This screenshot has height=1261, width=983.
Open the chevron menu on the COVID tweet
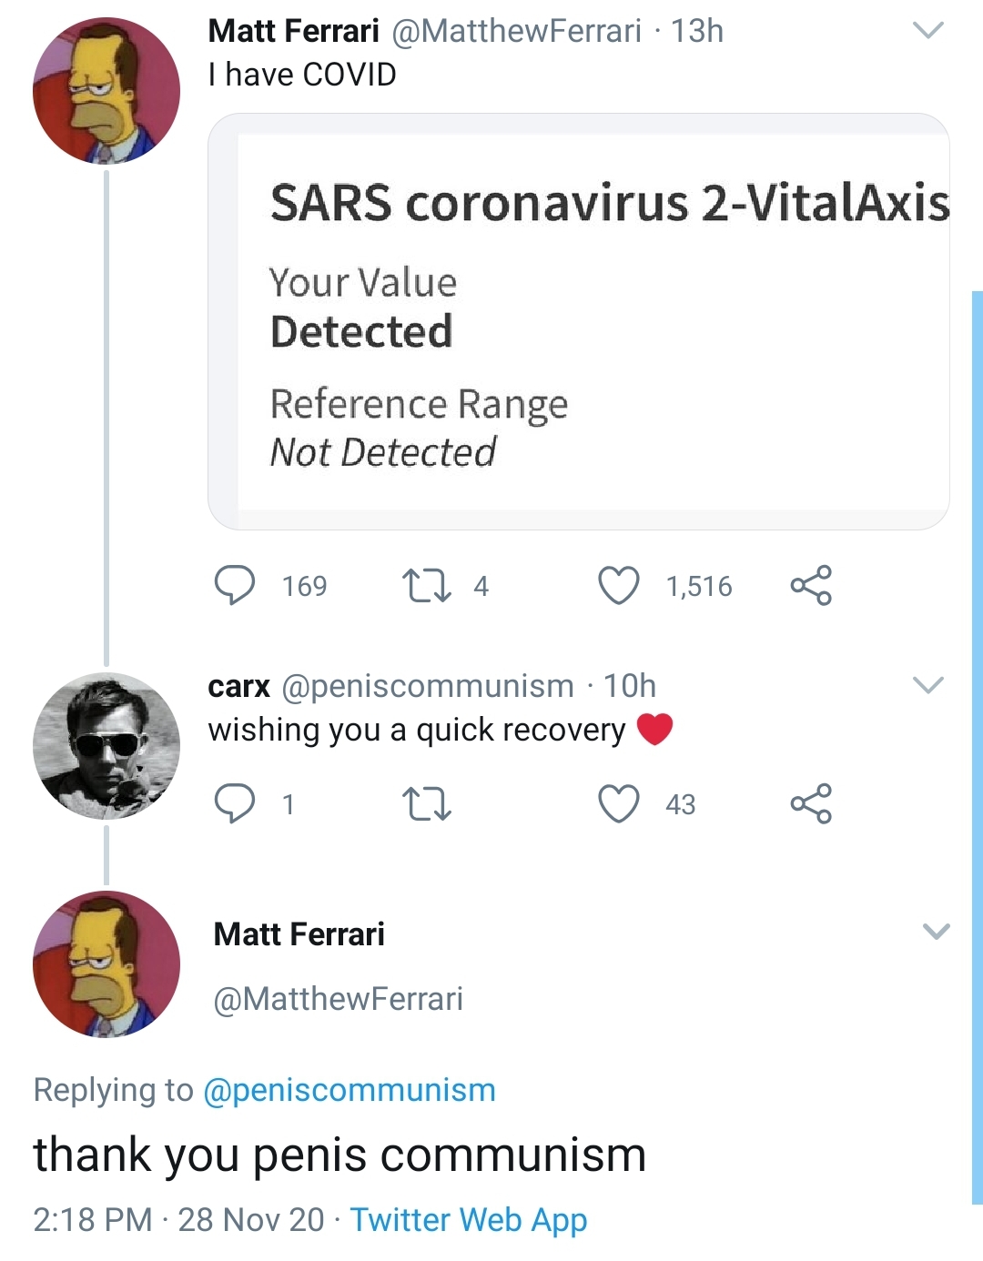click(927, 31)
